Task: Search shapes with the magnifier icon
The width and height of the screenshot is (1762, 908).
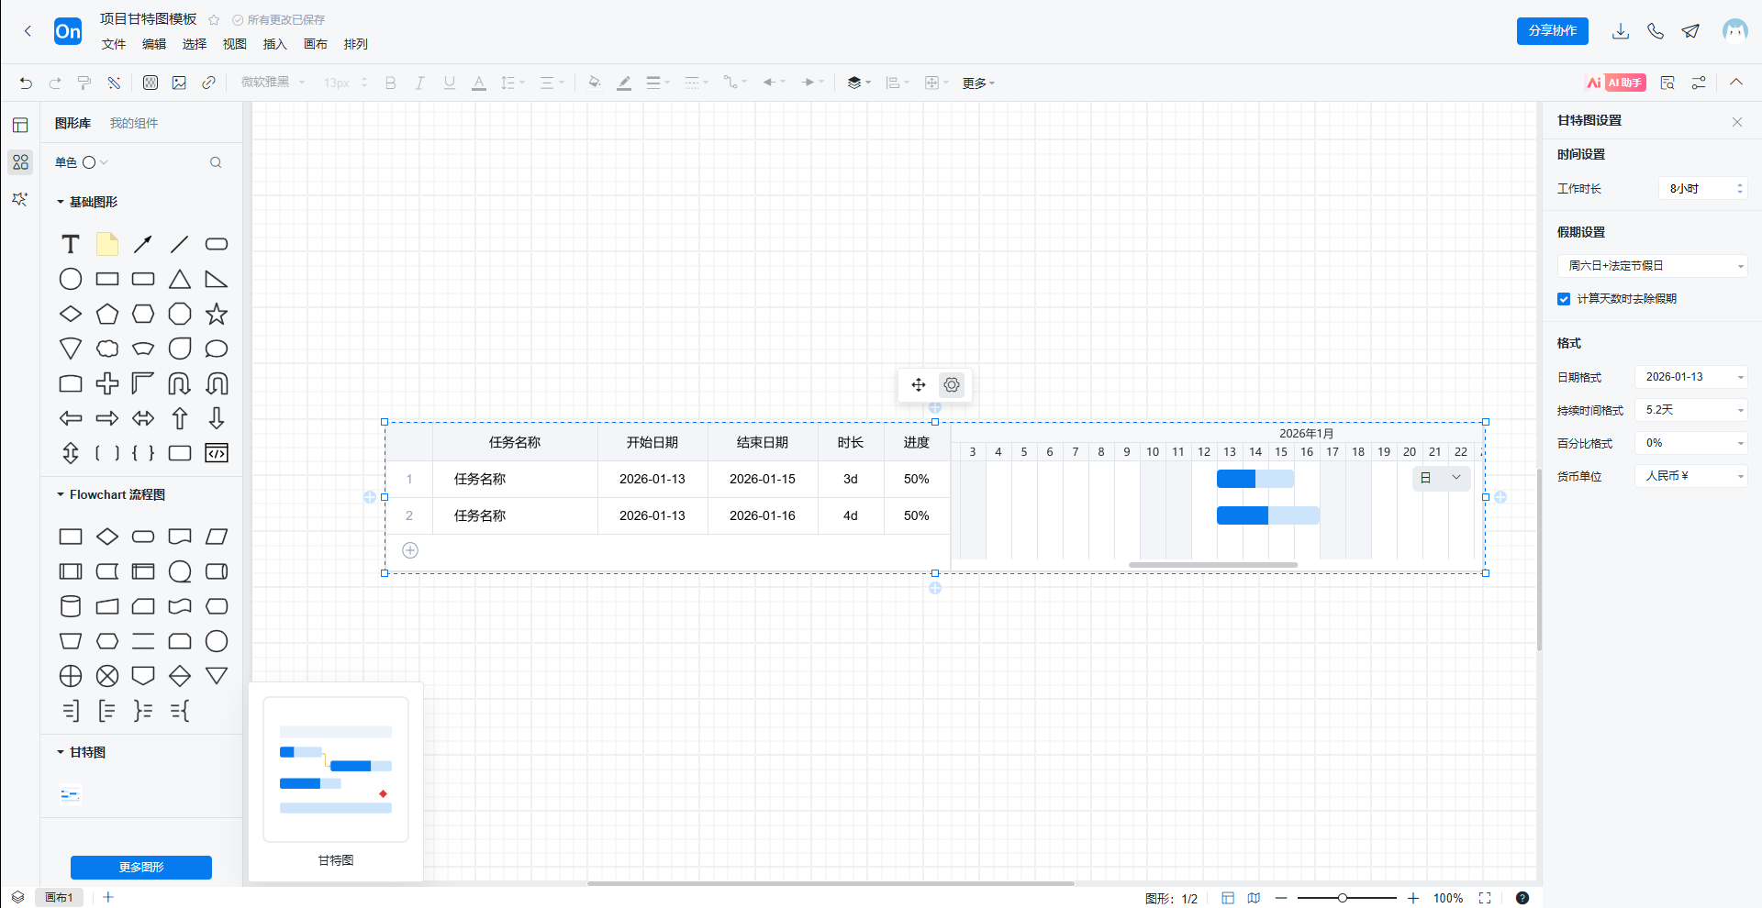Action: (x=216, y=162)
